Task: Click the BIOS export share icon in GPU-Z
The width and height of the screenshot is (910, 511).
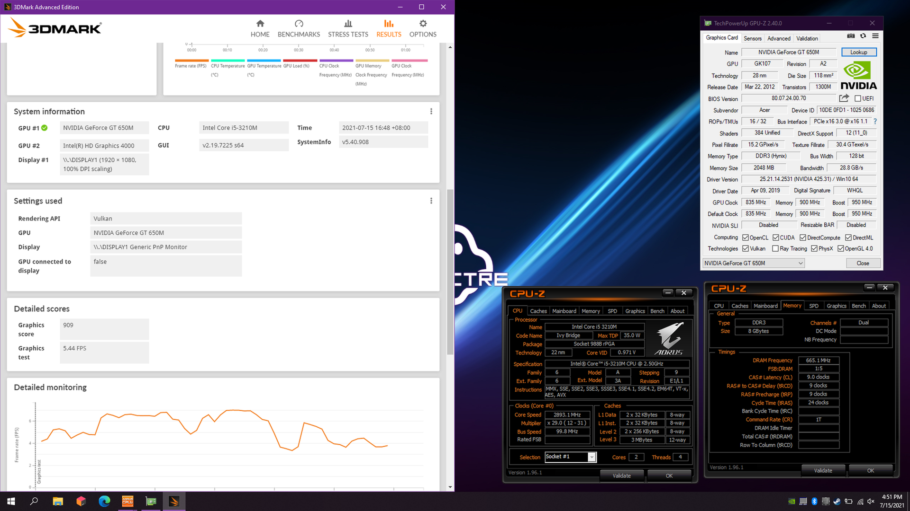Action: point(844,98)
